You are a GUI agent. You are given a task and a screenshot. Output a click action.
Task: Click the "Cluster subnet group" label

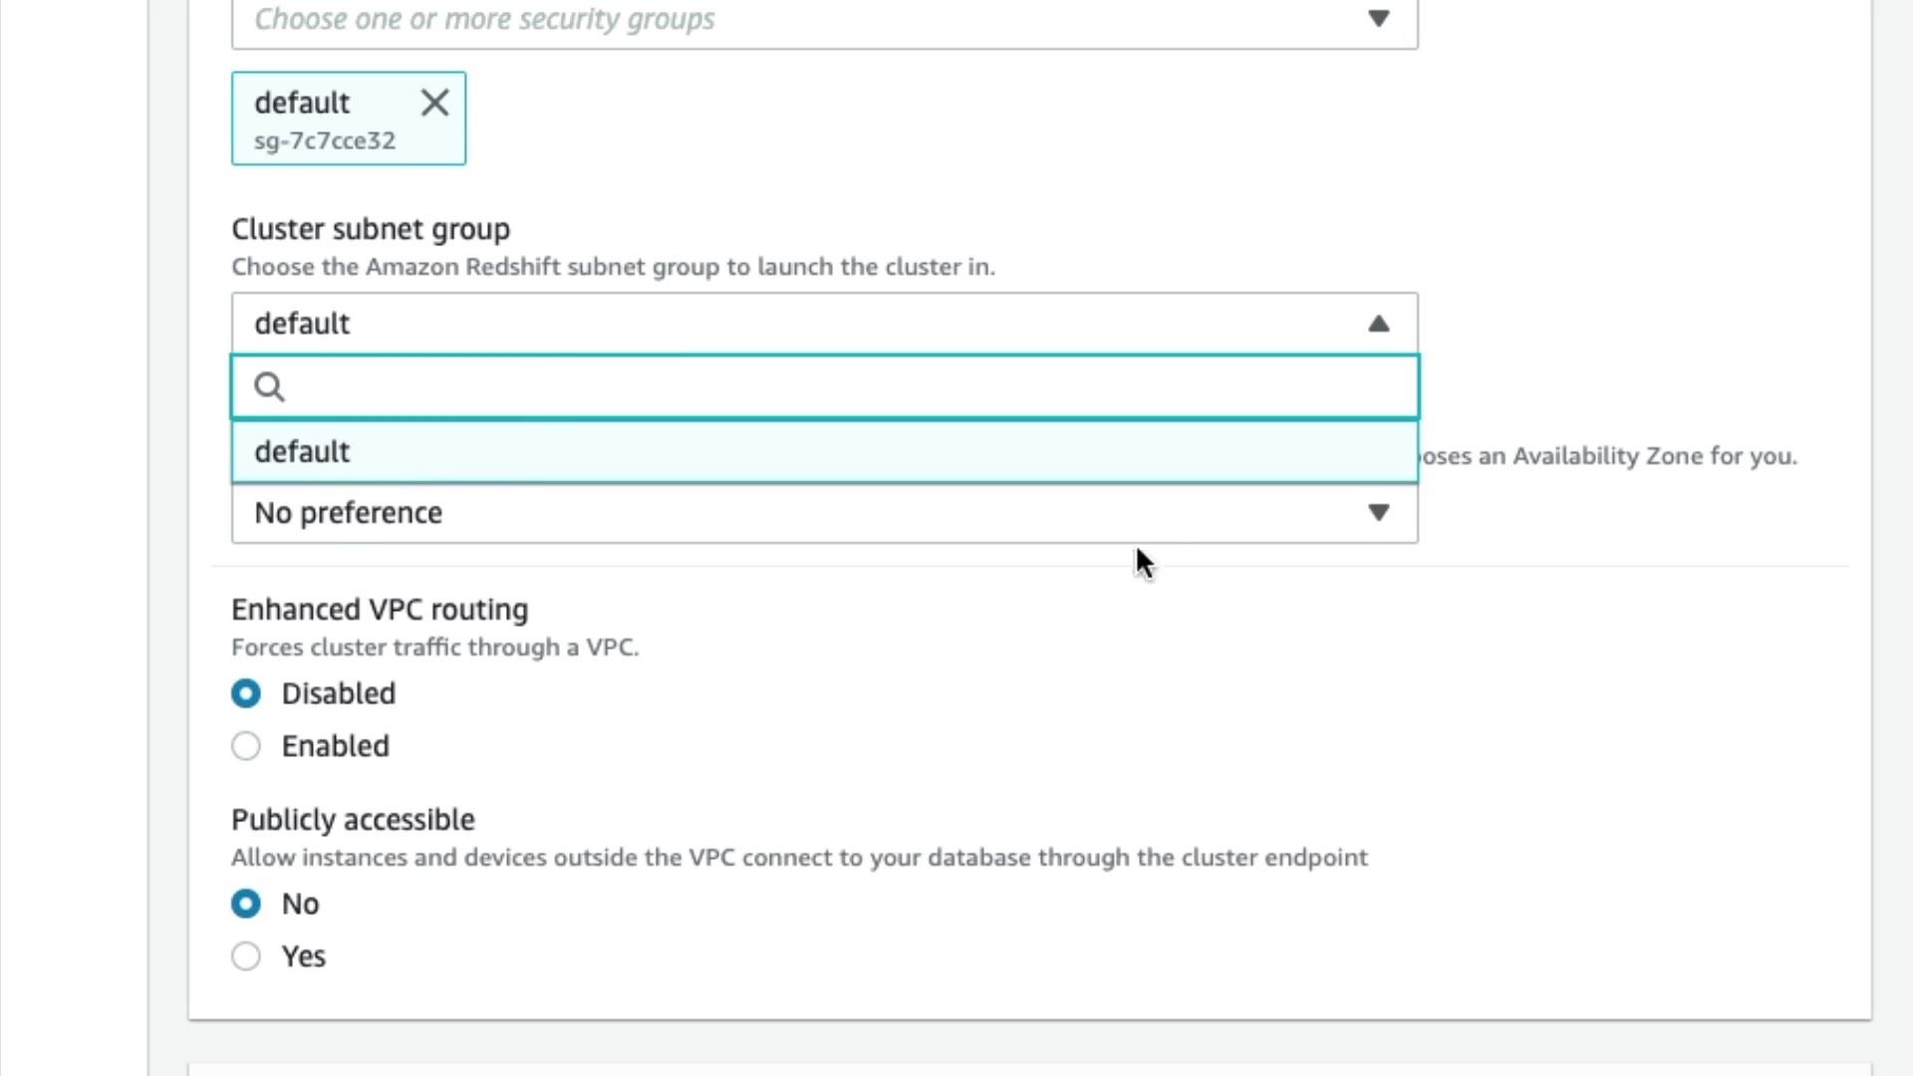pos(371,229)
